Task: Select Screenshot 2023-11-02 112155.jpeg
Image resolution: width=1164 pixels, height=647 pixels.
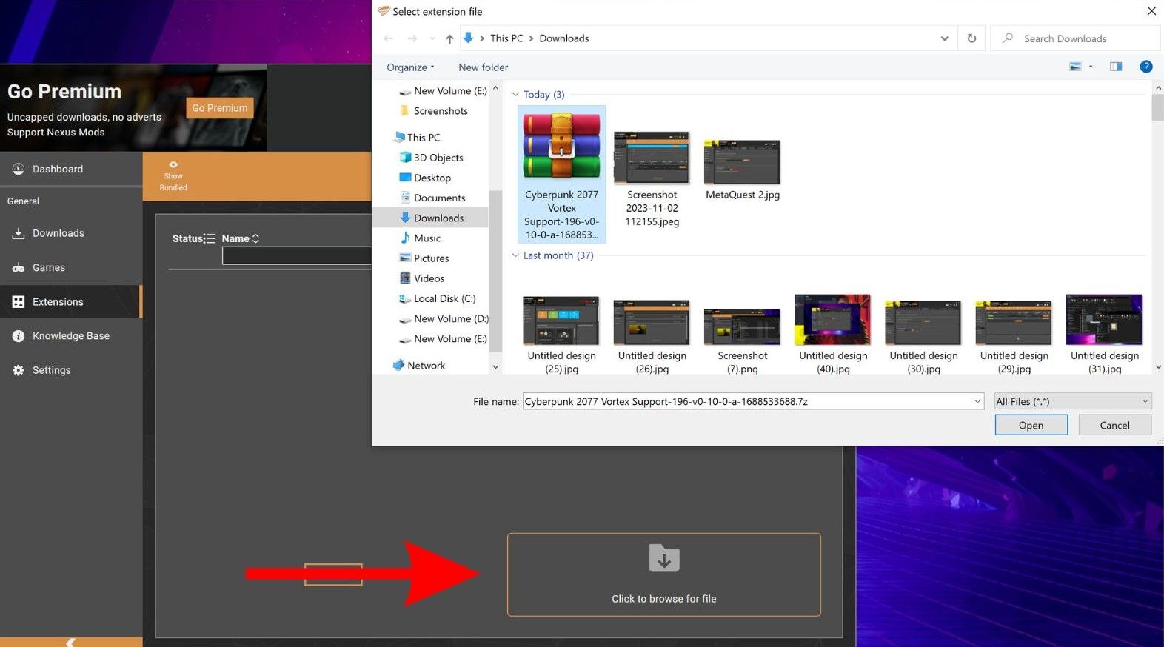Action: 652,179
